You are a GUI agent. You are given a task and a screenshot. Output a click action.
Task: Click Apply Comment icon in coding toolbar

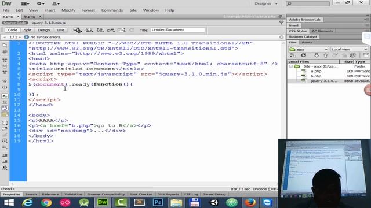(x=5, y=122)
